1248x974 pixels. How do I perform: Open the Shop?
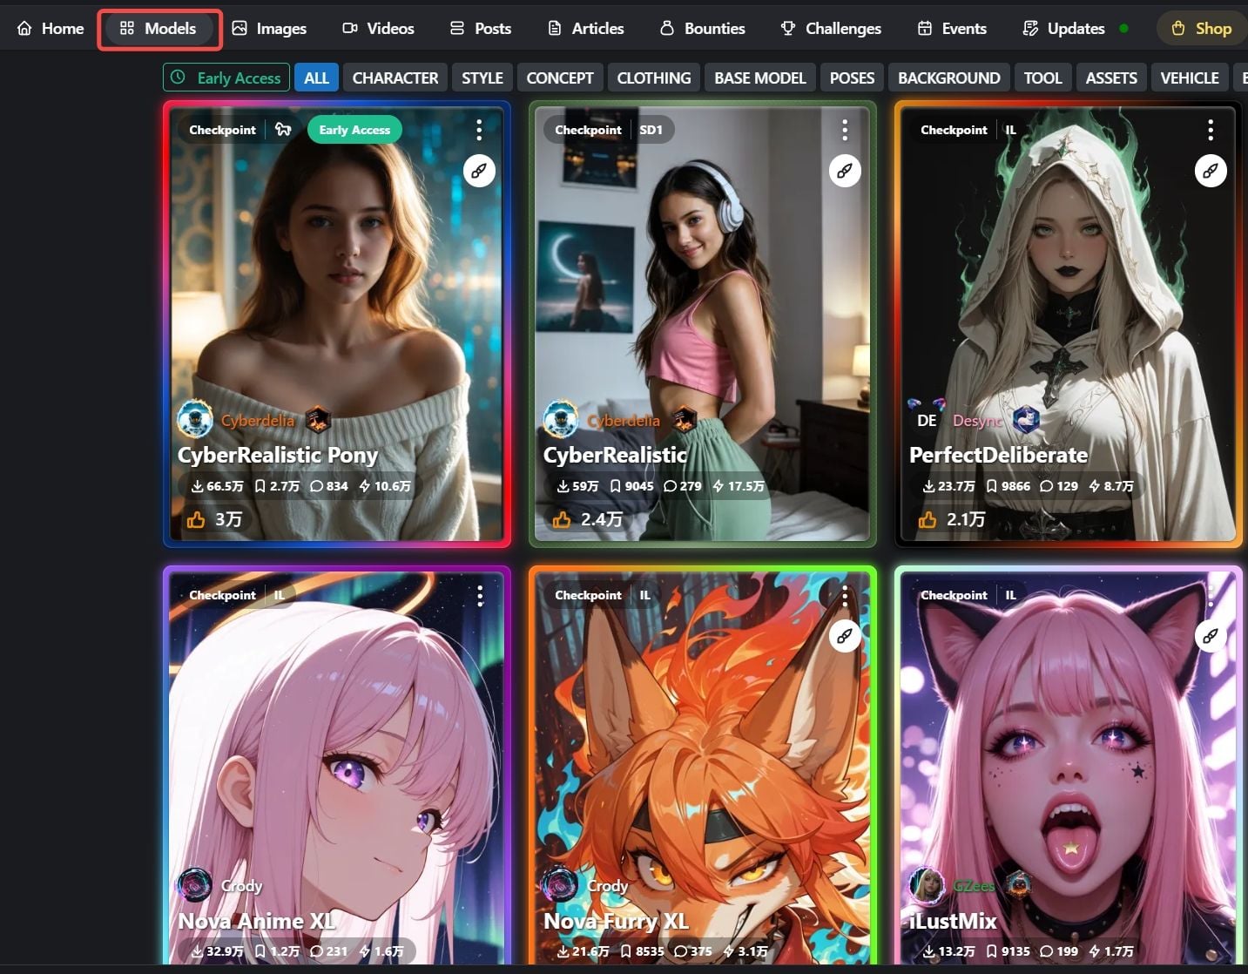point(1201,28)
